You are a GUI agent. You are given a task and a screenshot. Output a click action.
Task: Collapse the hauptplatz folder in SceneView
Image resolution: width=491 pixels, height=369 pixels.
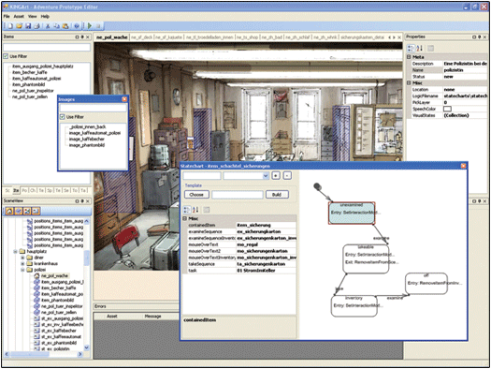point(15,251)
